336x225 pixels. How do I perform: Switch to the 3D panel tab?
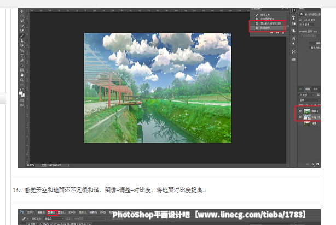(300, 89)
